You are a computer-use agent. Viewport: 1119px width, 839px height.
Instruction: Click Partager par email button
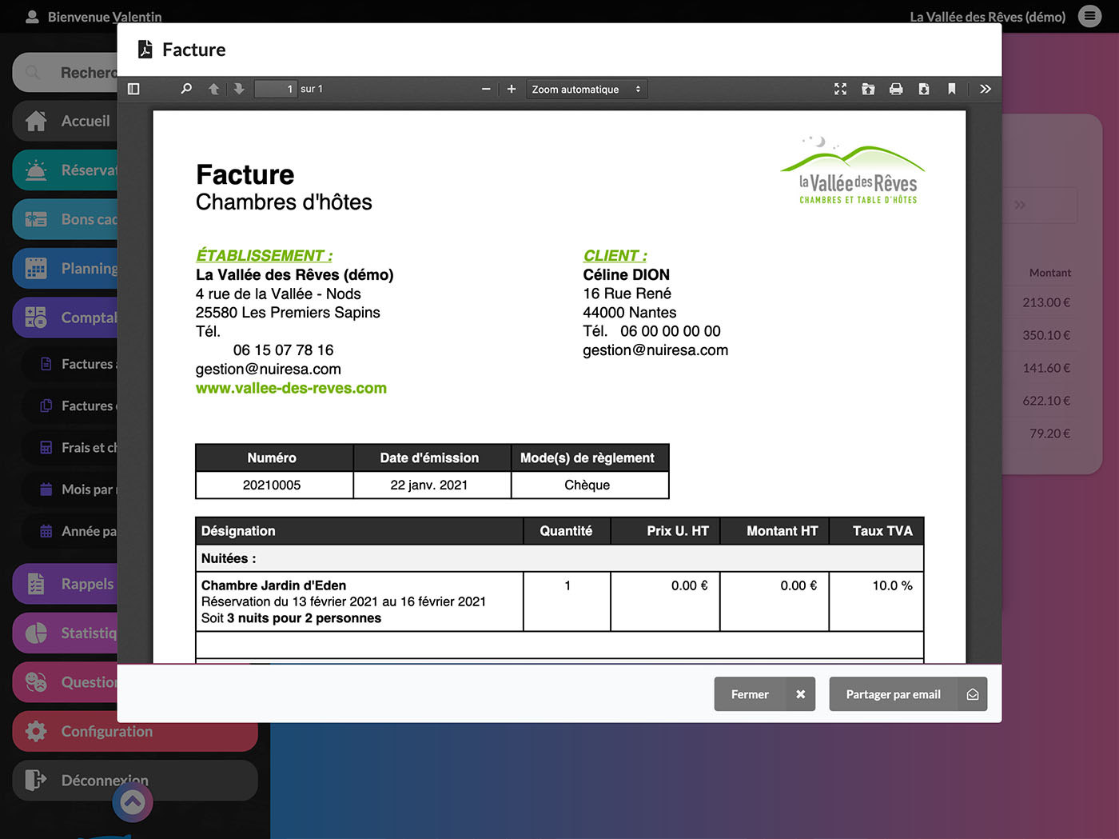coord(907,694)
